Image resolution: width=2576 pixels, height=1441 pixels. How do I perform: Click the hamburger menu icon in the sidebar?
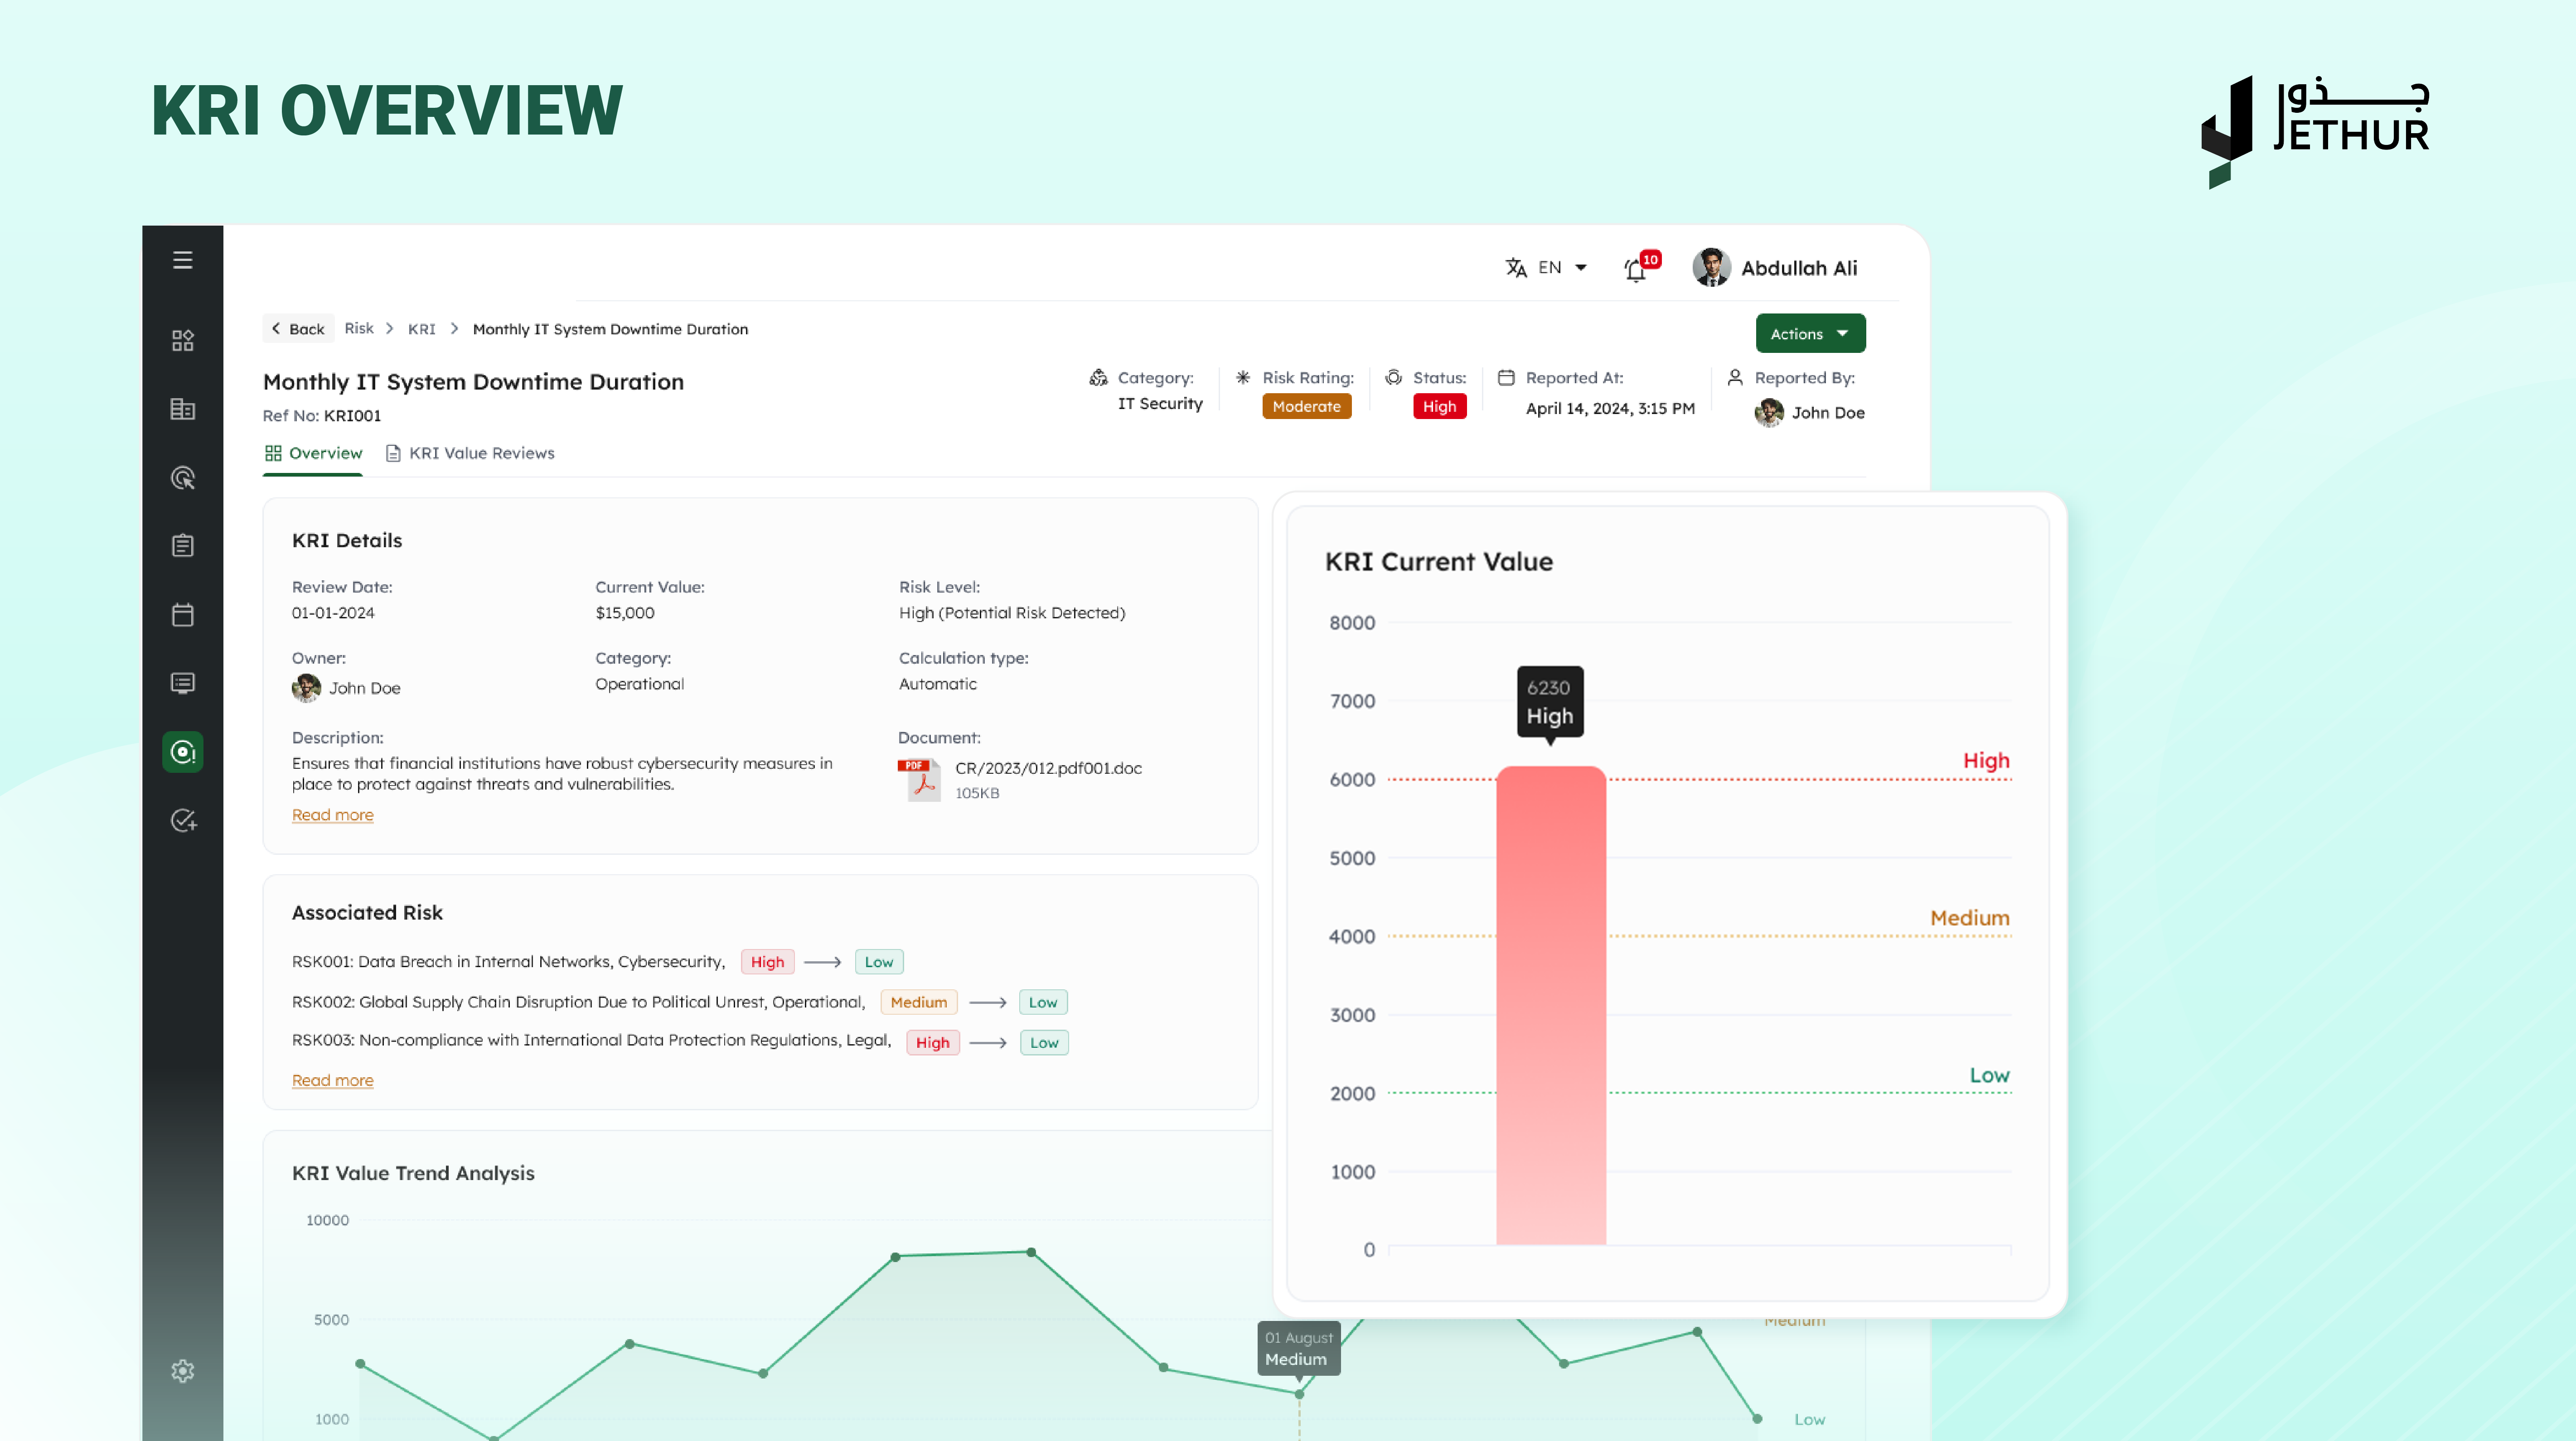[182, 260]
